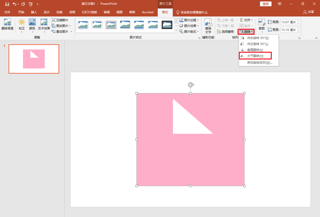This screenshot has height=217, width=320.
Task: Click the Width (宽度) value field
Action: click(288, 30)
